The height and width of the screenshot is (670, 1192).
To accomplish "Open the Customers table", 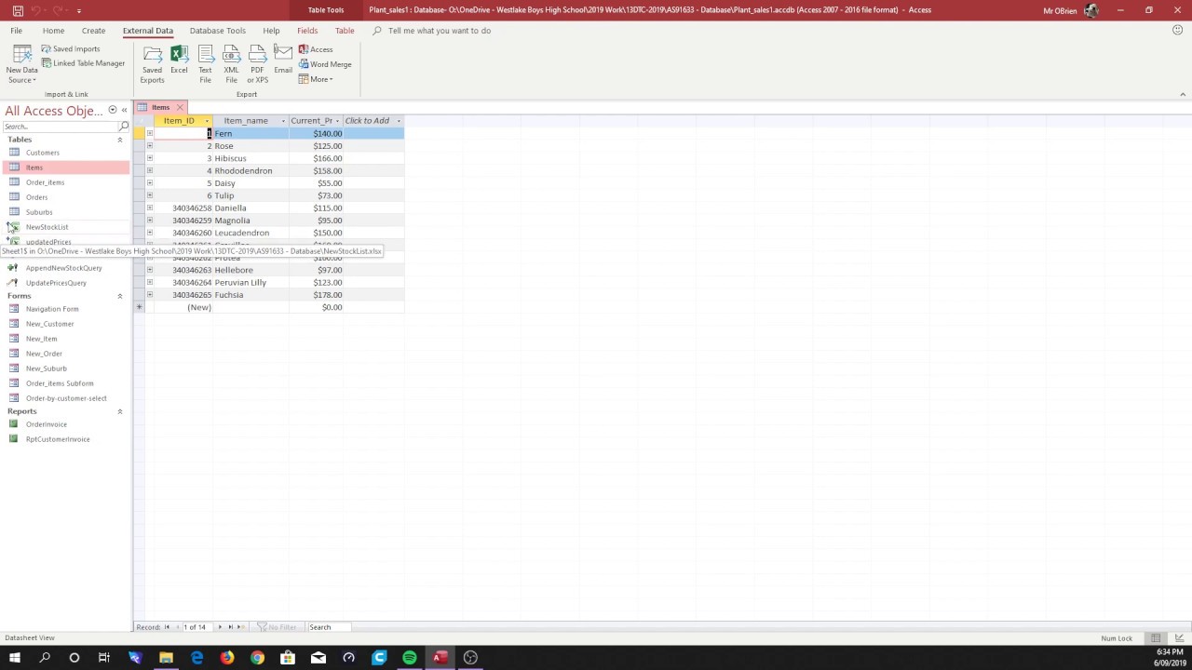I will click(x=42, y=153).
